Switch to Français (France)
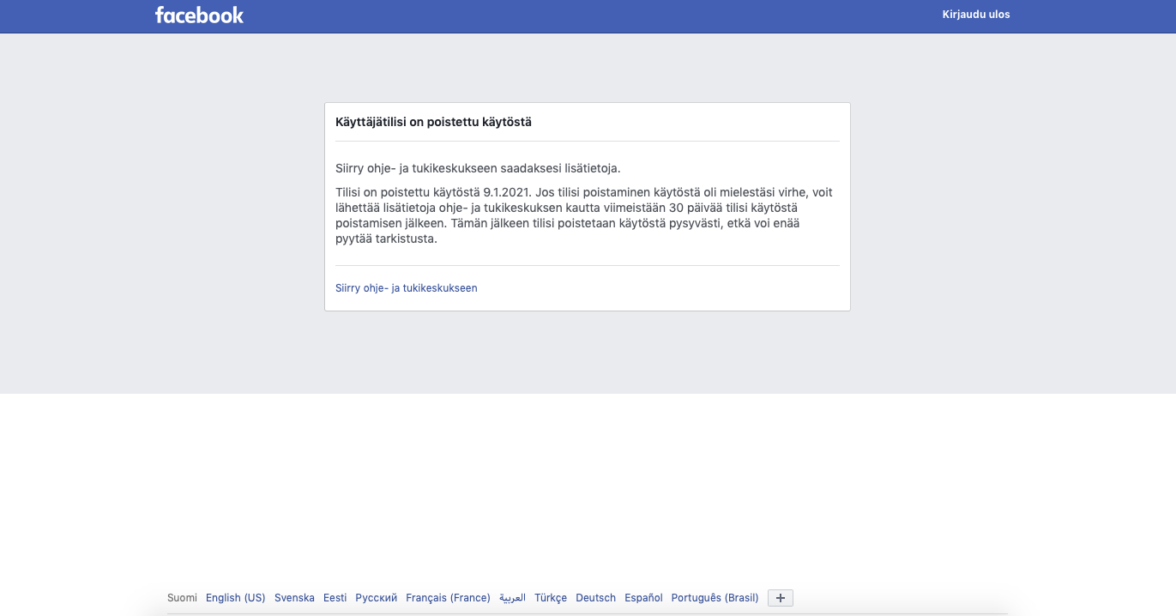 pyautogui.click(x=448, y=598)
